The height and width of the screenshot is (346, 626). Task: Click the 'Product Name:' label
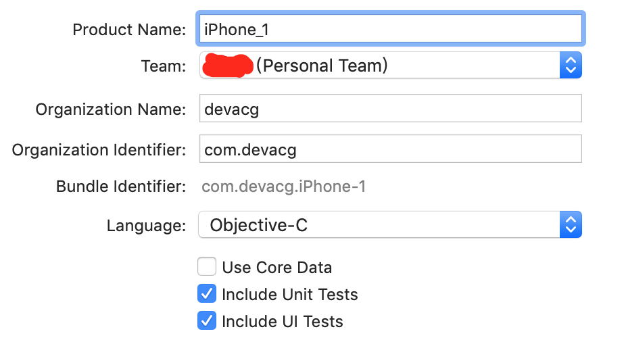pos(128,29)
